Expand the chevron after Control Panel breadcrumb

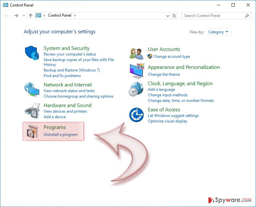[x=75, y=16]
